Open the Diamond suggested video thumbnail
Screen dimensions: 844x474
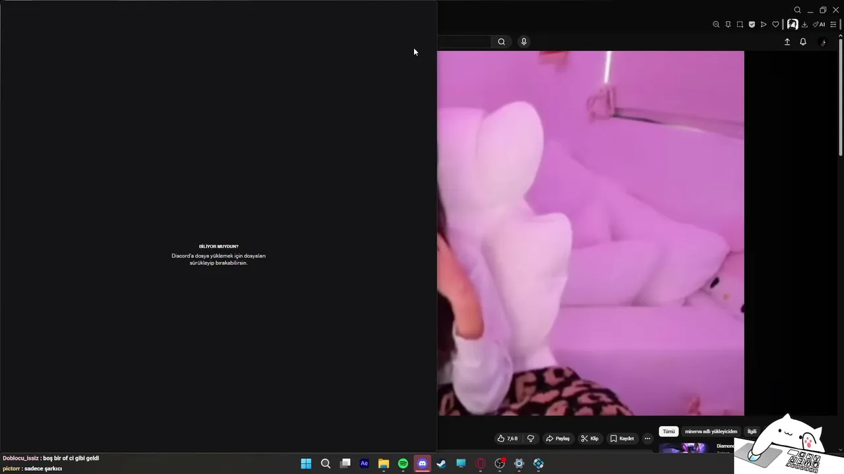(x=685, y=448)
